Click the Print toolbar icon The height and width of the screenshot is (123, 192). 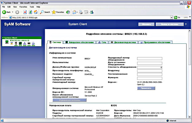coord(81,12)
